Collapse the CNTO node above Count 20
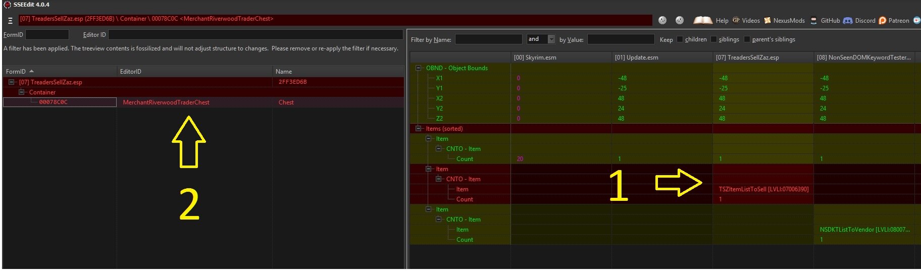The height and width of the screenshot is (271, 921). coord(439,148)
